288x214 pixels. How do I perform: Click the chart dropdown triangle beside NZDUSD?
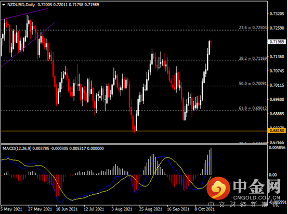coord(4,5)
